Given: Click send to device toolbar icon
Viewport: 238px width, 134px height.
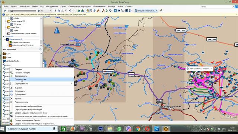Looking at the screenshot, I should [x=79, y=11].
